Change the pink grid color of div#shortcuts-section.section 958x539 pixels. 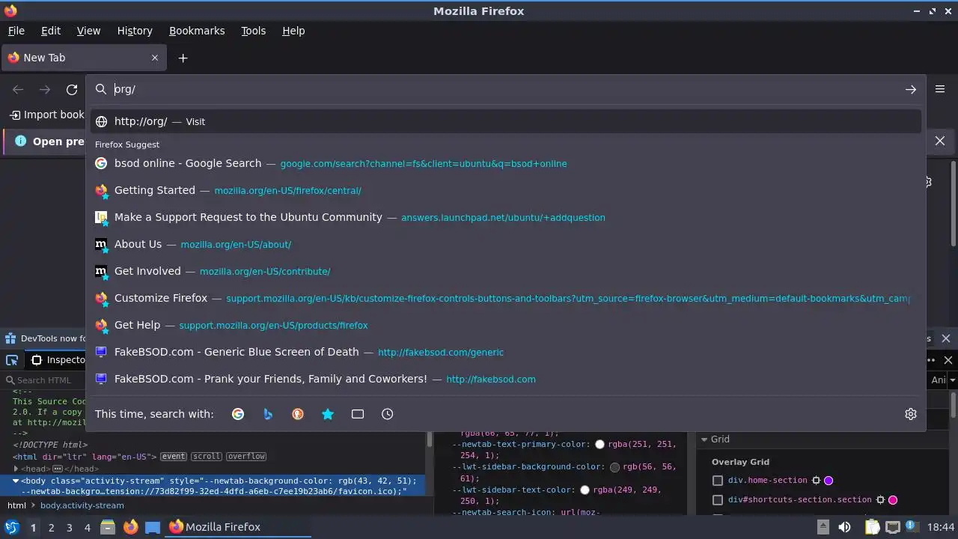coord(893,500)
